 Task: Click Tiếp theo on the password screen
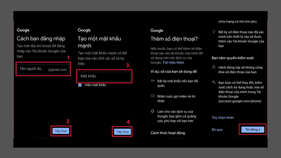[122, 132]
